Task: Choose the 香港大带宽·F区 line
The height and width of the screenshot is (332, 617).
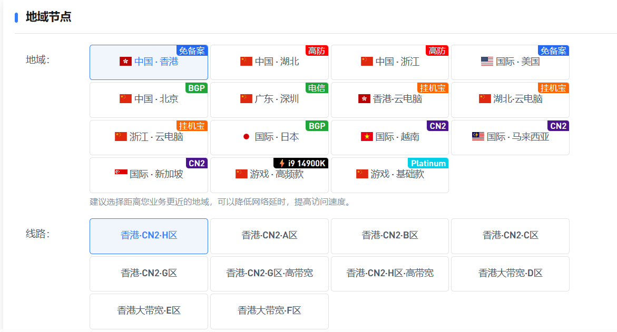Action: tap(269, 311)
